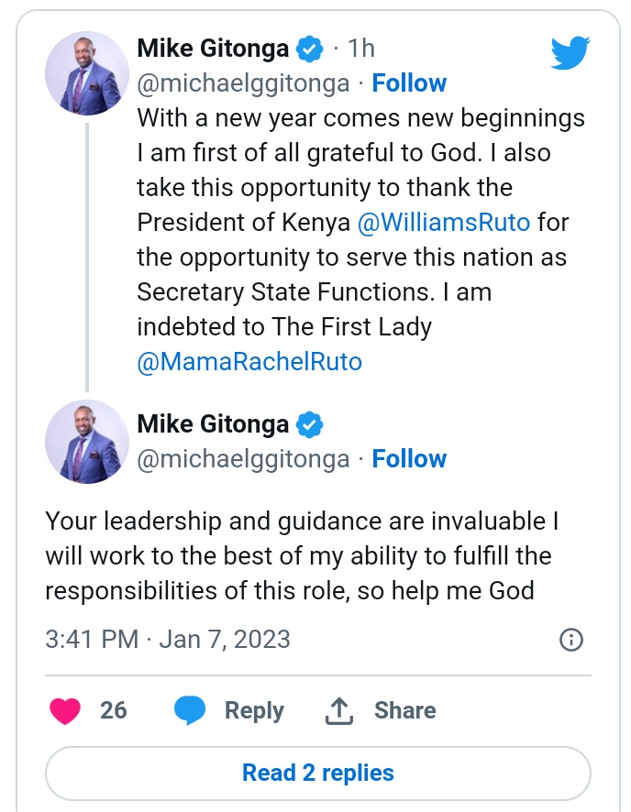The height and width of the screenshot is (812, 631).
Task: Click the blue reply speech bubble icon
Action: tap(190, 710)
